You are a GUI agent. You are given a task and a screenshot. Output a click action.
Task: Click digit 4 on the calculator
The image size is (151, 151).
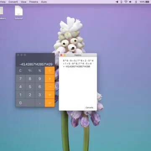(x=21, y=87)
